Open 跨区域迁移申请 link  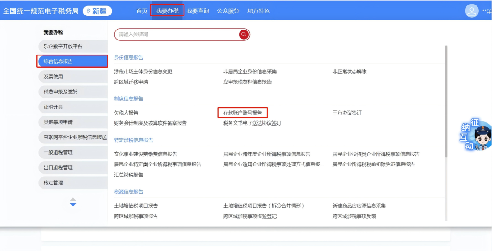click(131, 82)
